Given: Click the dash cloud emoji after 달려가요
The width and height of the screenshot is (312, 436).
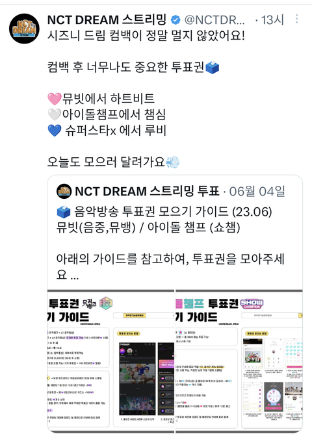Looking at the screenshot, I should click(x=173, y=162).
